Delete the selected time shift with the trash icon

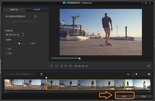click(41, 74)
